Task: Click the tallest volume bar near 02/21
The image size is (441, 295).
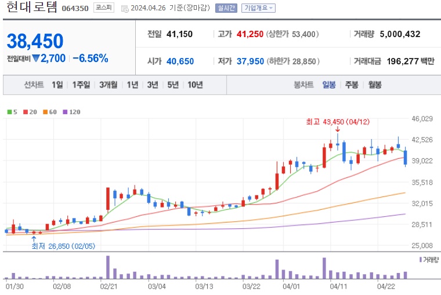Action: (108, 267)
